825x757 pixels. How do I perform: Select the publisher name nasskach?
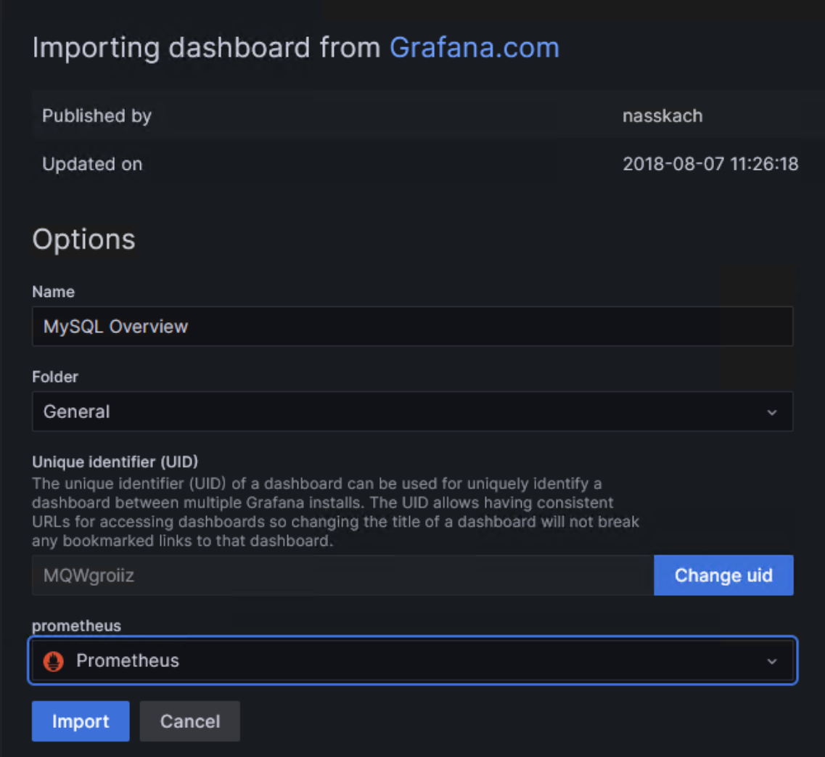pos(662,116)
